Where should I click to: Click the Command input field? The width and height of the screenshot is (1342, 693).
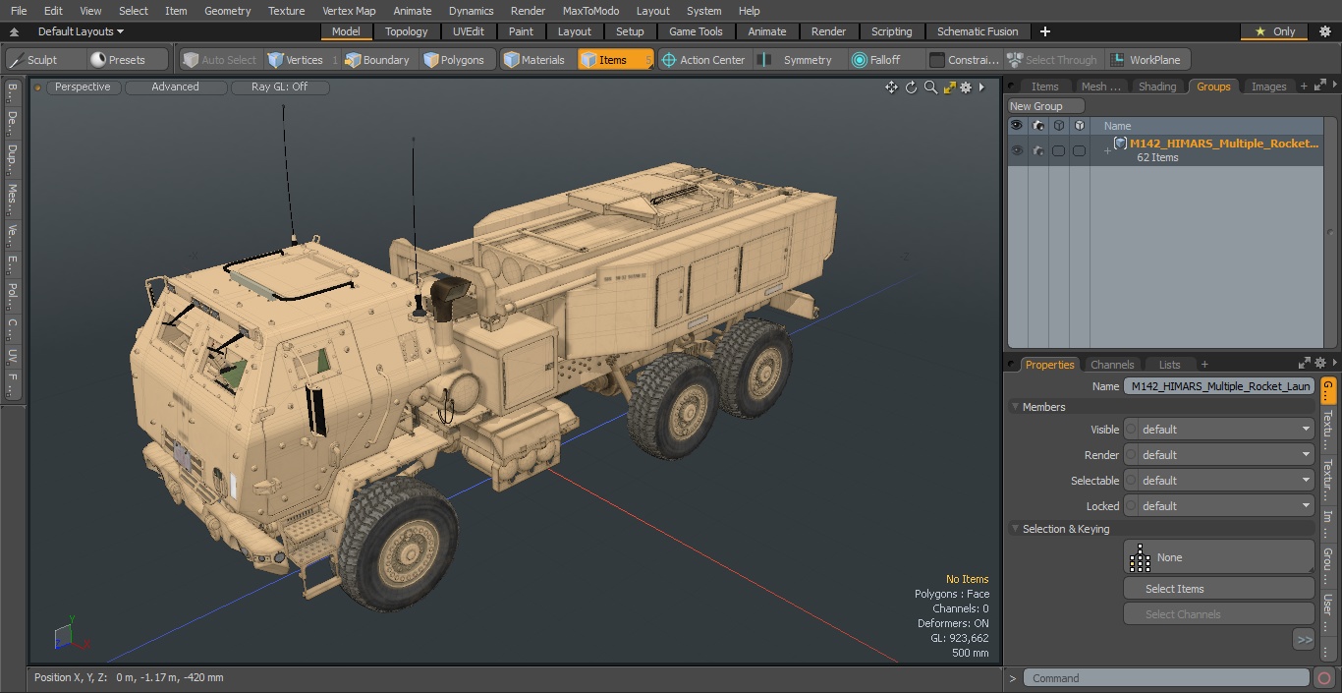1165,678
